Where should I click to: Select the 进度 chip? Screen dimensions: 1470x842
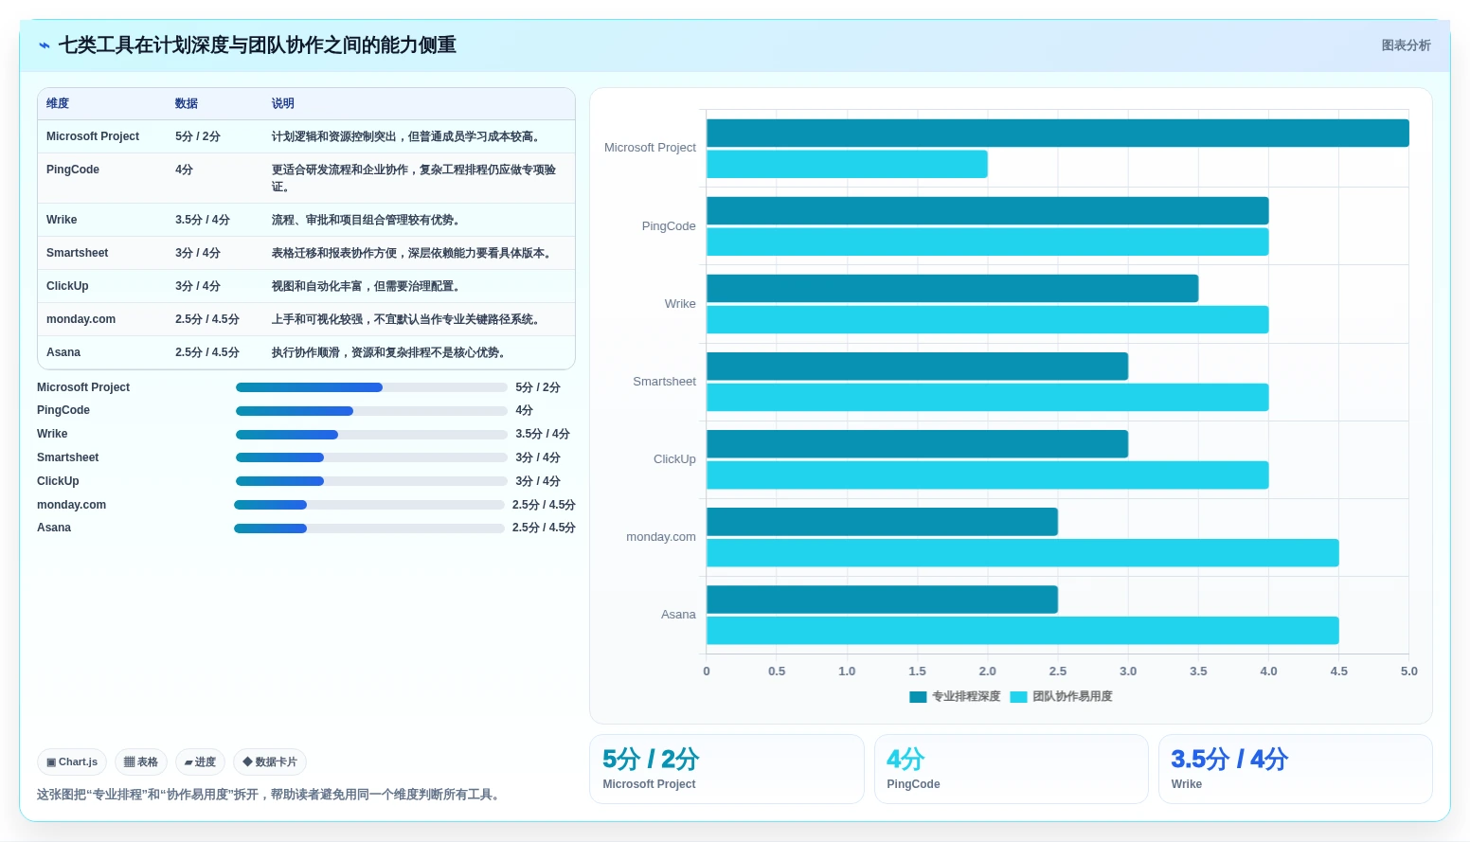(200, 761)
